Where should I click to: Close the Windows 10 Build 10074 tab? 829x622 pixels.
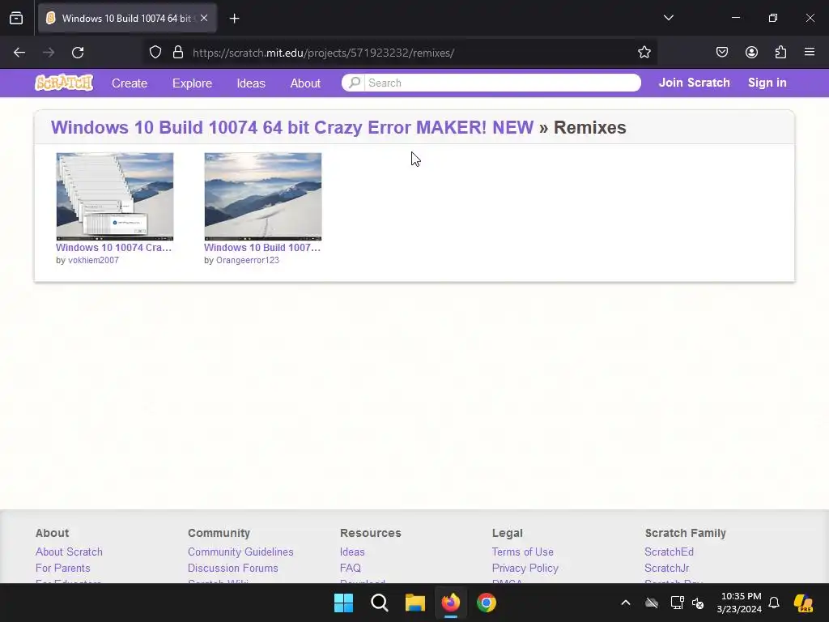(204, 18)
